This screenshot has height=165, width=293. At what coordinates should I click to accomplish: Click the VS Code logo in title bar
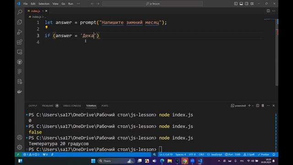(x=18, y=4)
